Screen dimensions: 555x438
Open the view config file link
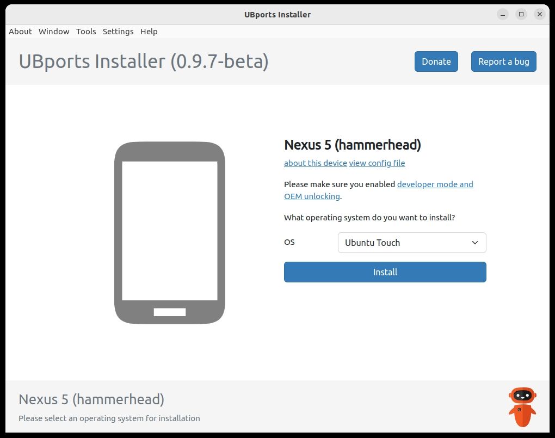tap(377, 163)
